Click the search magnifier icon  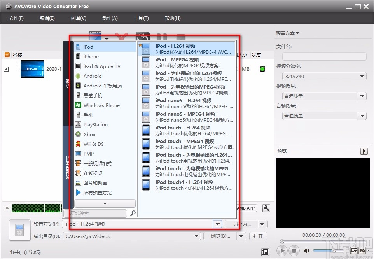[x=133, y=213]
